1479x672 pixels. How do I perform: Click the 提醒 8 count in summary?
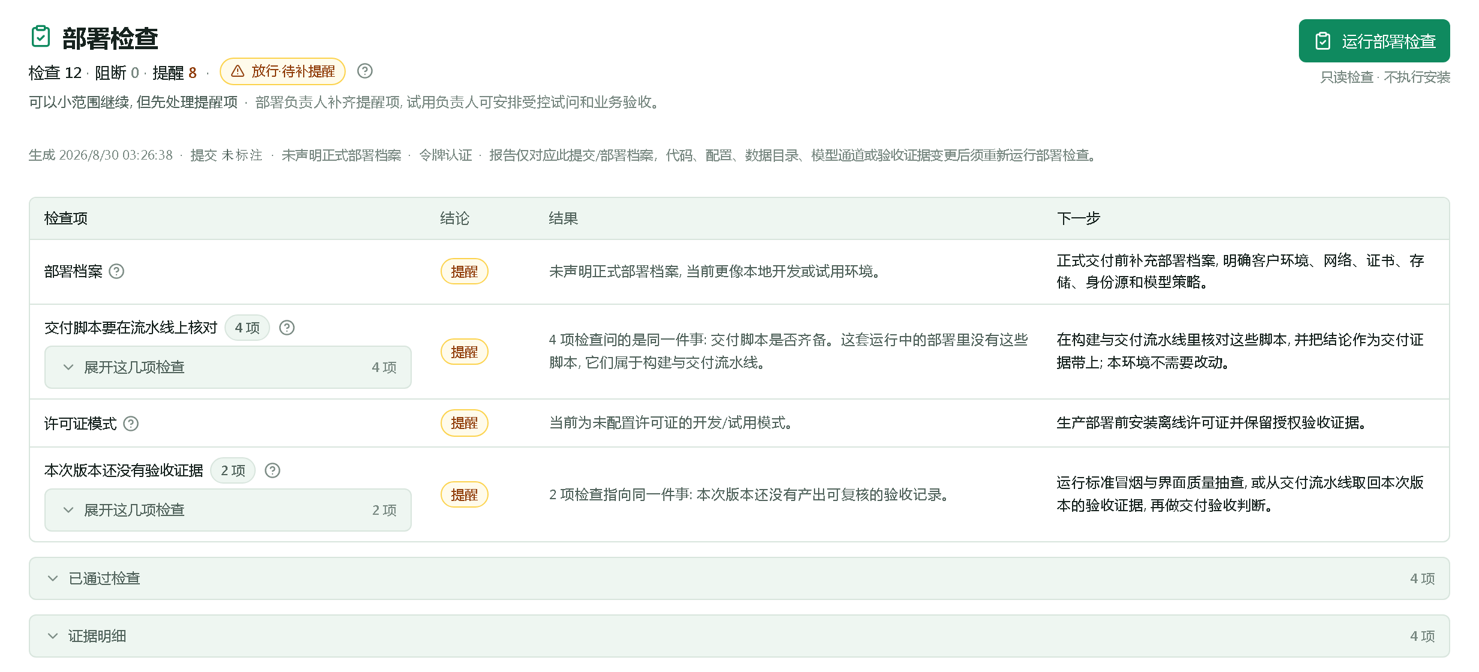coord(175,73)
